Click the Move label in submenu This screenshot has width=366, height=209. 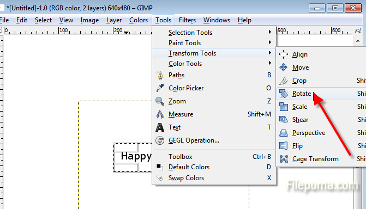pos(301,67)
